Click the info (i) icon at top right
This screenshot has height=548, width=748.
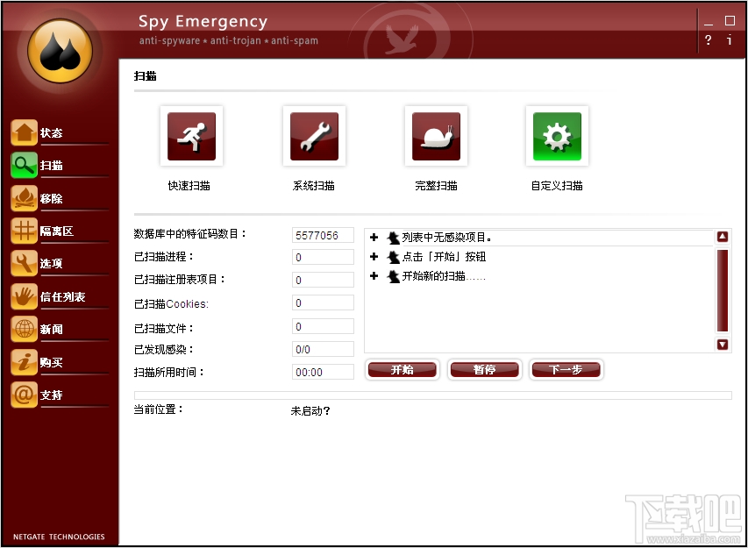pos(730,40)
